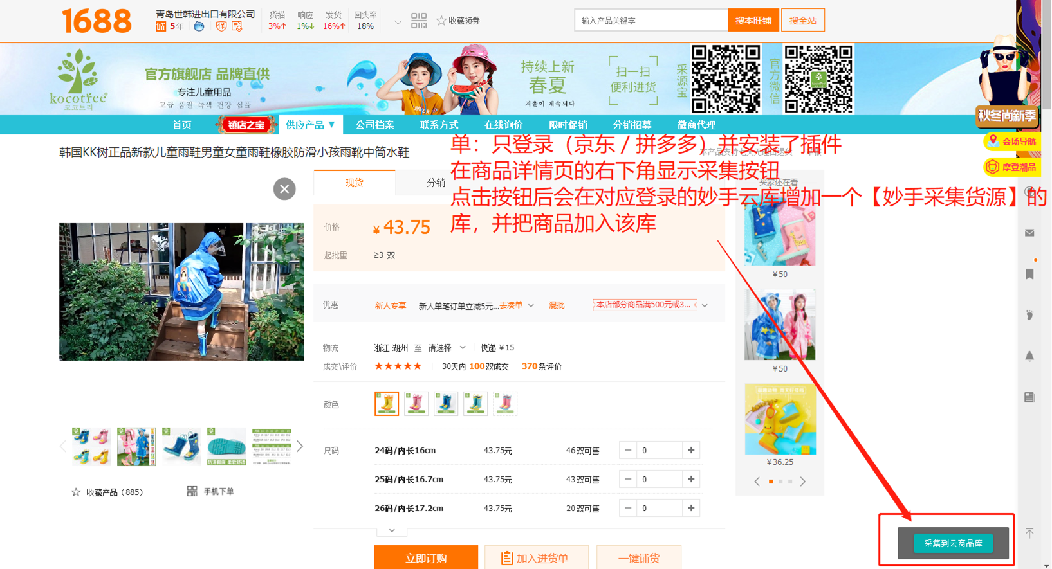The width and height of the screenshot is (1052, 569).
Task: Click 采集到云商品库 button
Action: pos(954,543)
